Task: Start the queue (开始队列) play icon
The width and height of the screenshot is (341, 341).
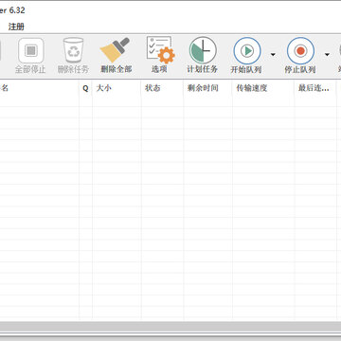Action: coord(247,50)
